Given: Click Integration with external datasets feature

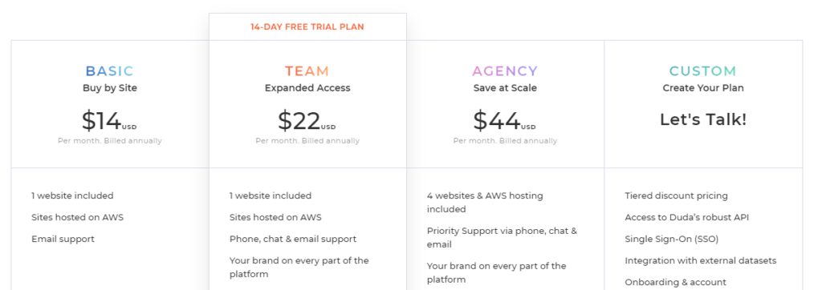Looking at the screenshot, I should tap(700, 260).
